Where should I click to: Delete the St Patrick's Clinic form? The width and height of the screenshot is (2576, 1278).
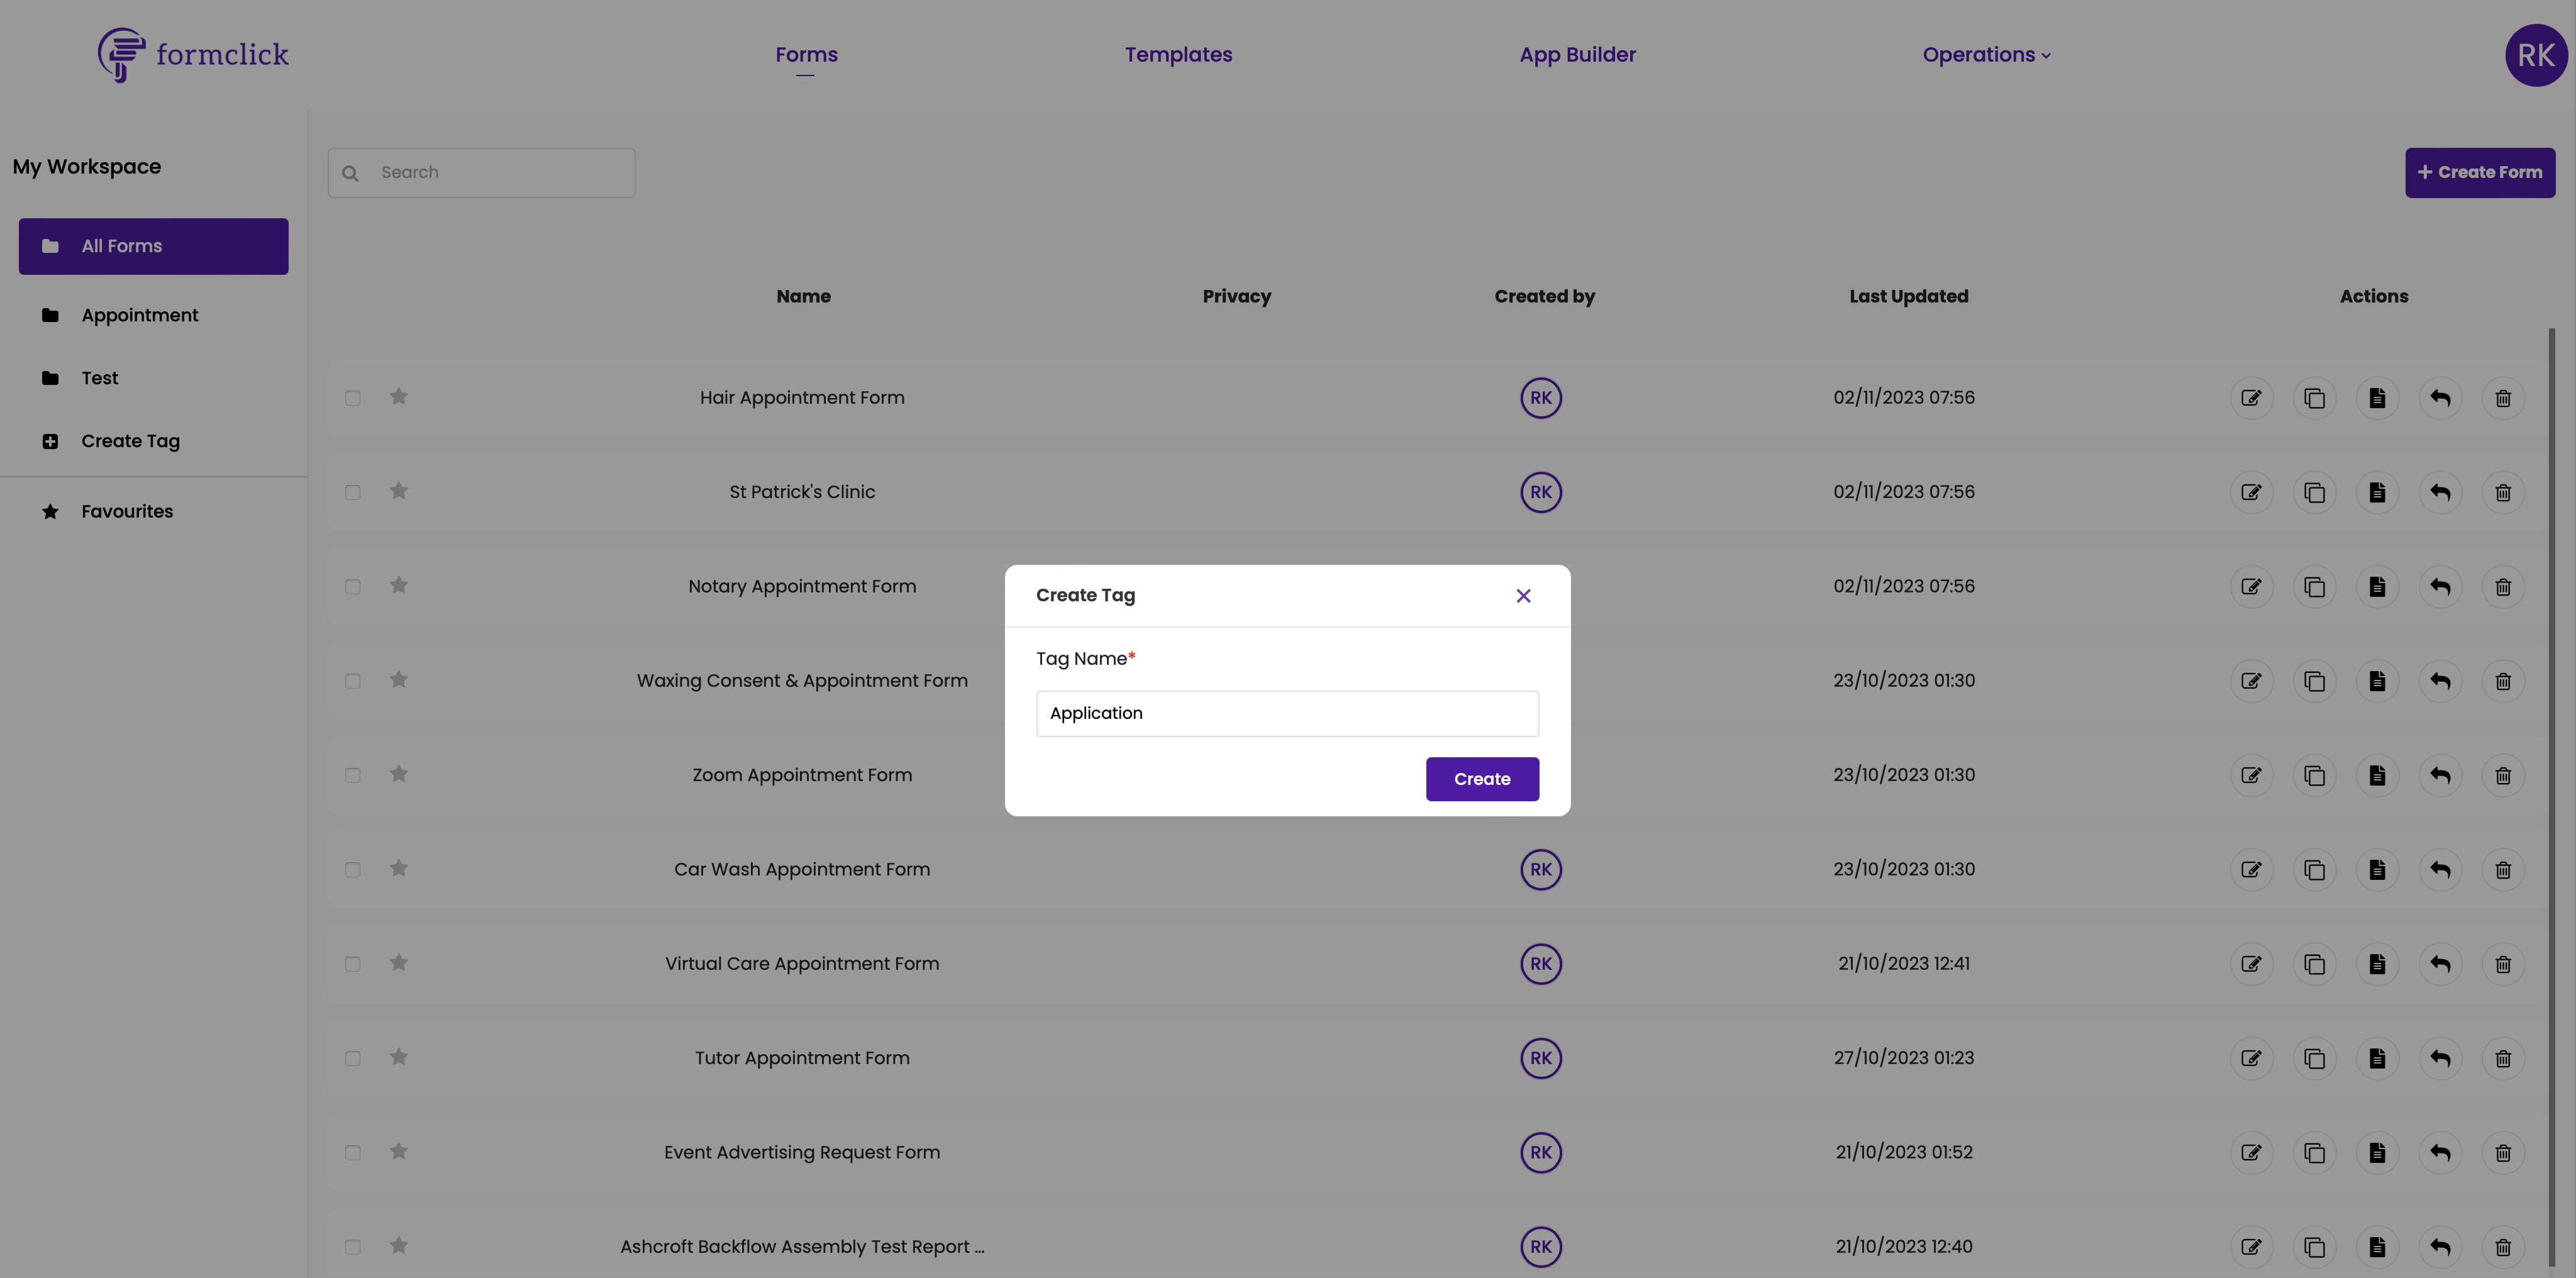pos(2503,492)
